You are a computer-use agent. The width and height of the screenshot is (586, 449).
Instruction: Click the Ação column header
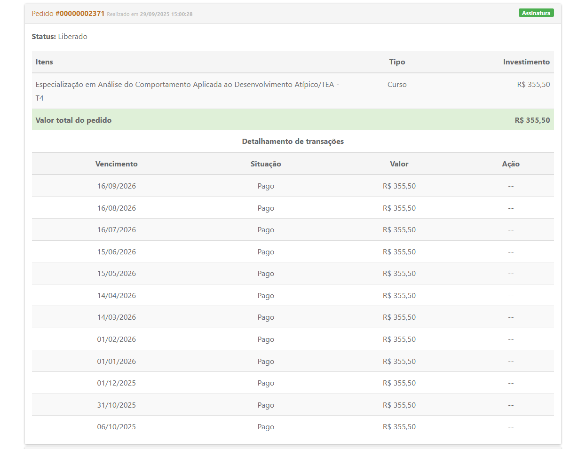511,164
